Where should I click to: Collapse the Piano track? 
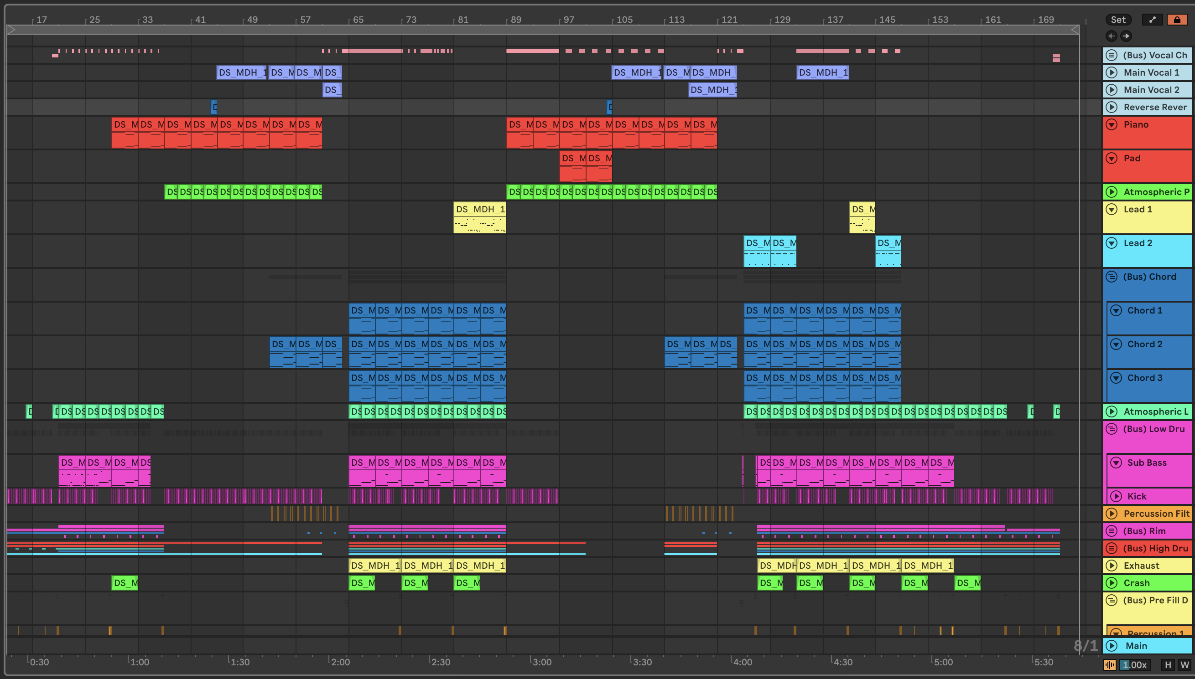pos(1112,124)
